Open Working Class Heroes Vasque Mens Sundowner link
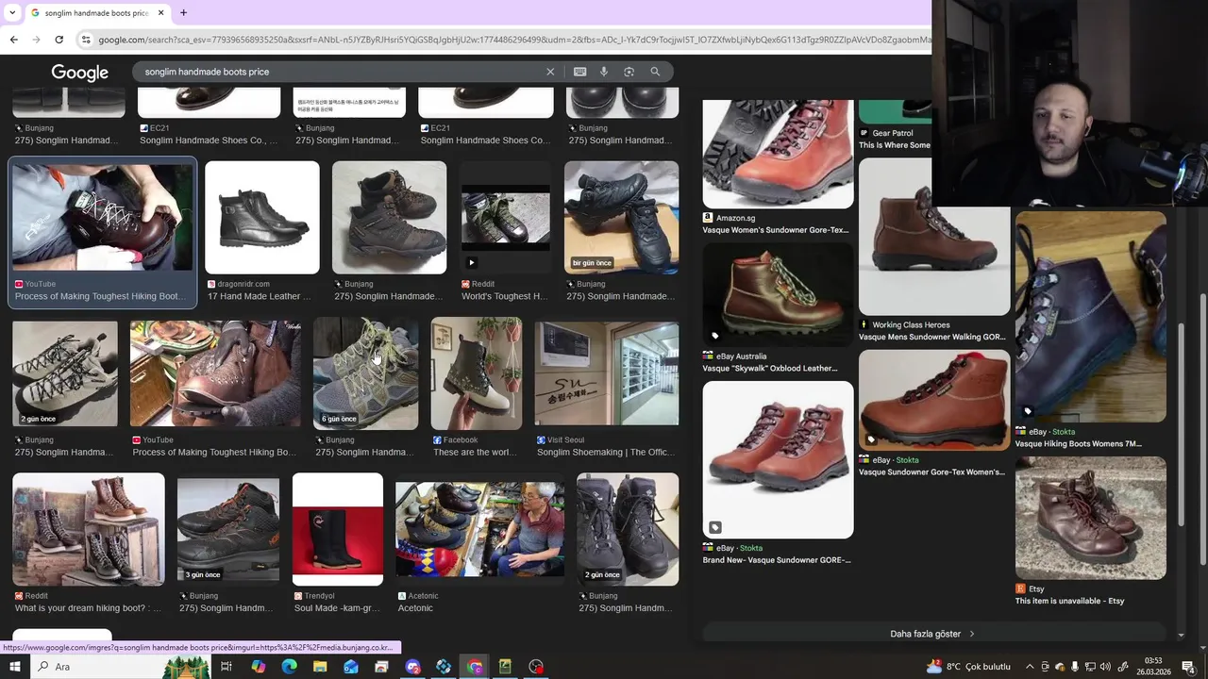 pos(932,338)
